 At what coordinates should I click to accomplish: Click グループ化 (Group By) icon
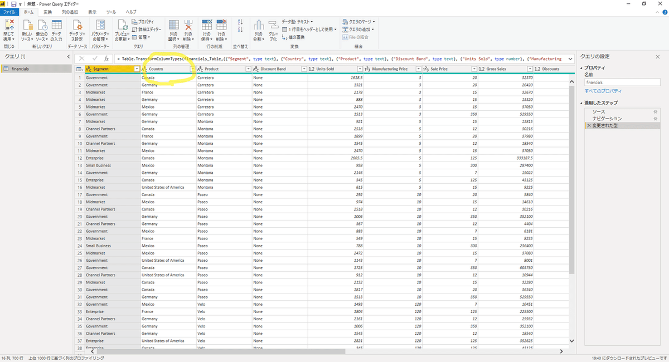(x=273, y=25)
